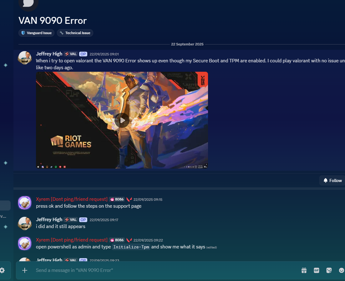
Task: Click the Valorant logo badge at 09:15
Action: (129, 199)
